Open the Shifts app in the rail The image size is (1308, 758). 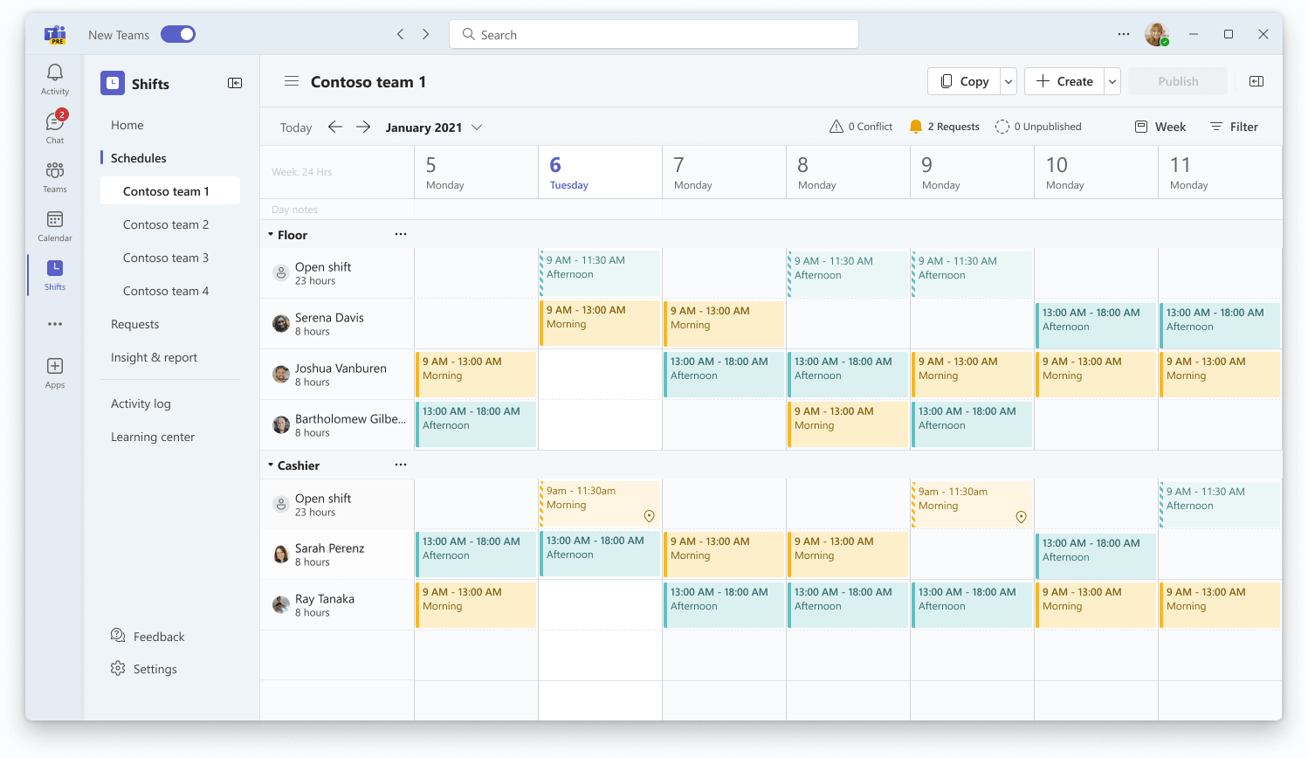(x=55, y=273)
